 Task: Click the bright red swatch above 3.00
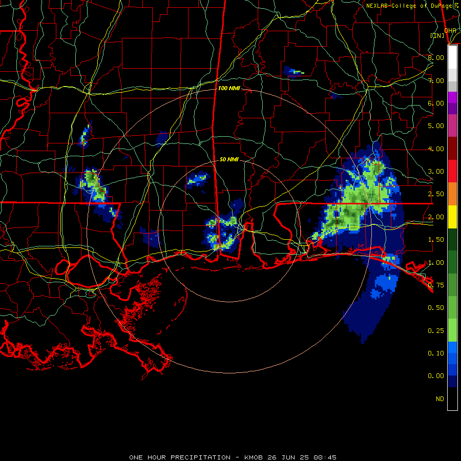452,171
